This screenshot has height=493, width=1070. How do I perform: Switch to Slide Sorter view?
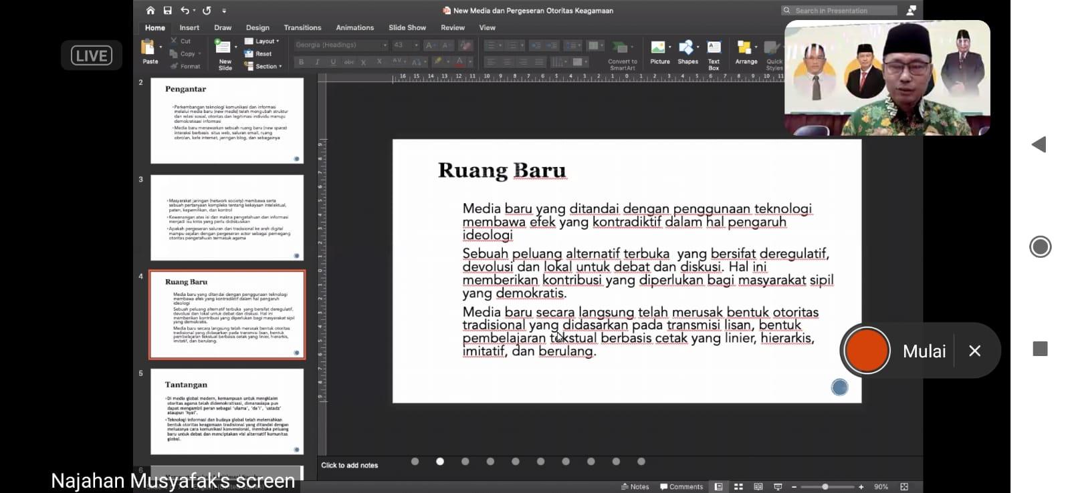coord(738,487)
